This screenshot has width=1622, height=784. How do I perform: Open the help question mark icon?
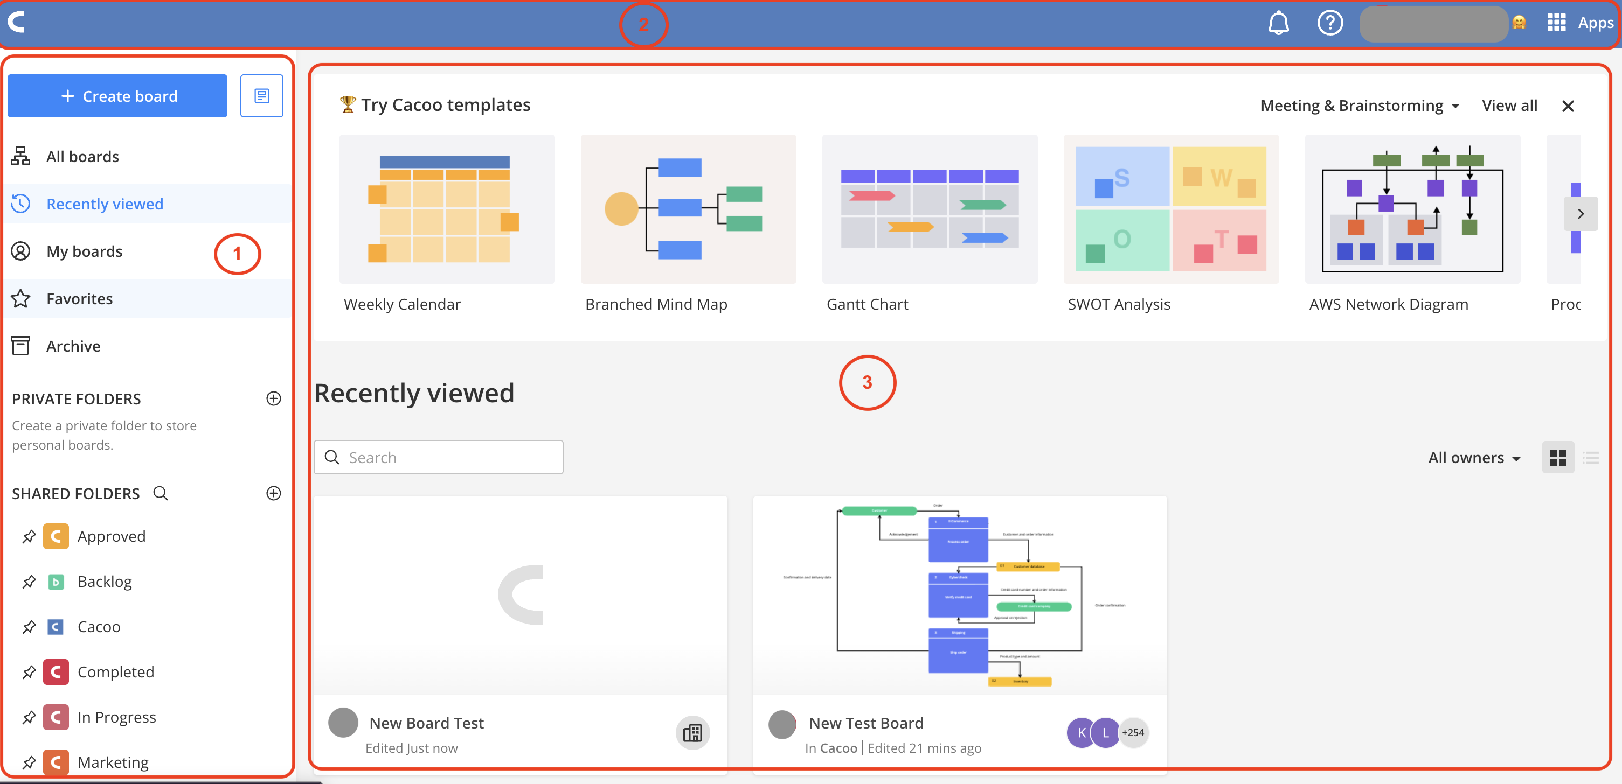[1330, 23]
